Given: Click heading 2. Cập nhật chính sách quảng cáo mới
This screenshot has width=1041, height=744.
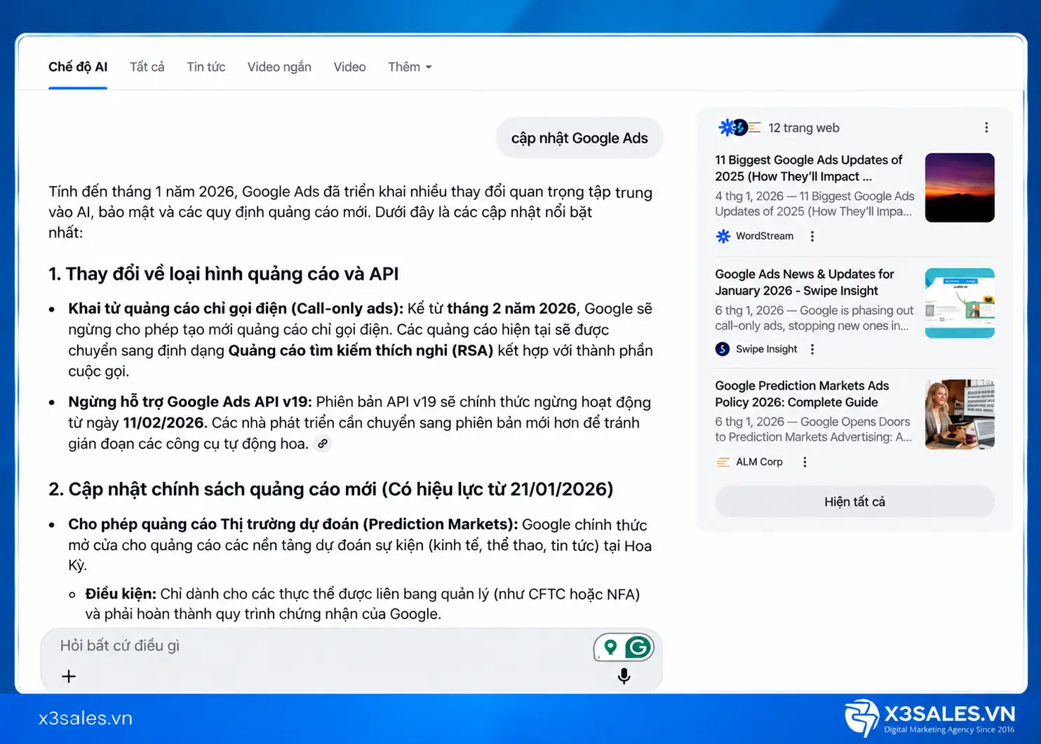Looking at the screenshot, I should pyautogui.click(x=331, y=489).
